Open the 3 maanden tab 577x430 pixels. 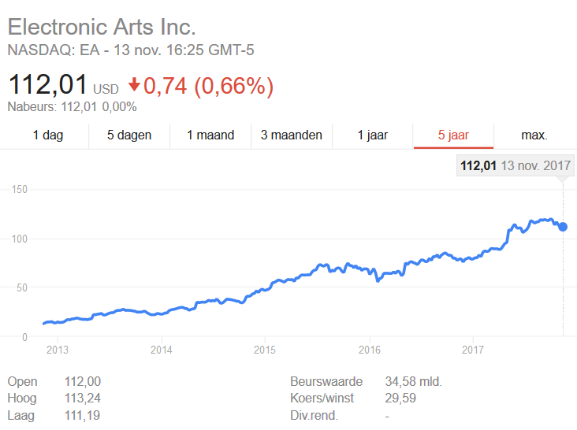[x=292, y=135]
